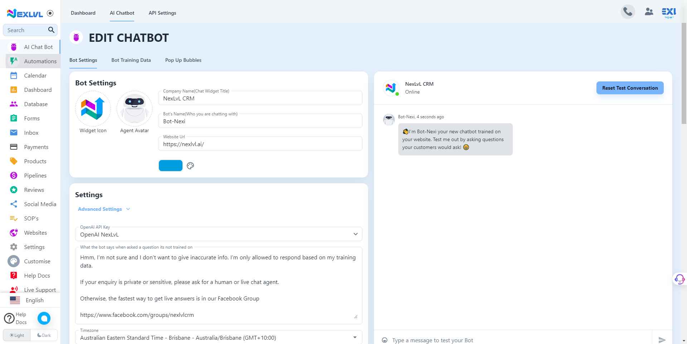Screen dimensions: 687x344
Task: Open the English language selector
Action: [x=30, y=300]
